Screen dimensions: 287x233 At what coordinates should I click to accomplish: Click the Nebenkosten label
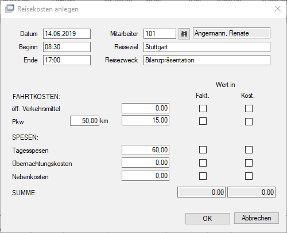[30, 177]
